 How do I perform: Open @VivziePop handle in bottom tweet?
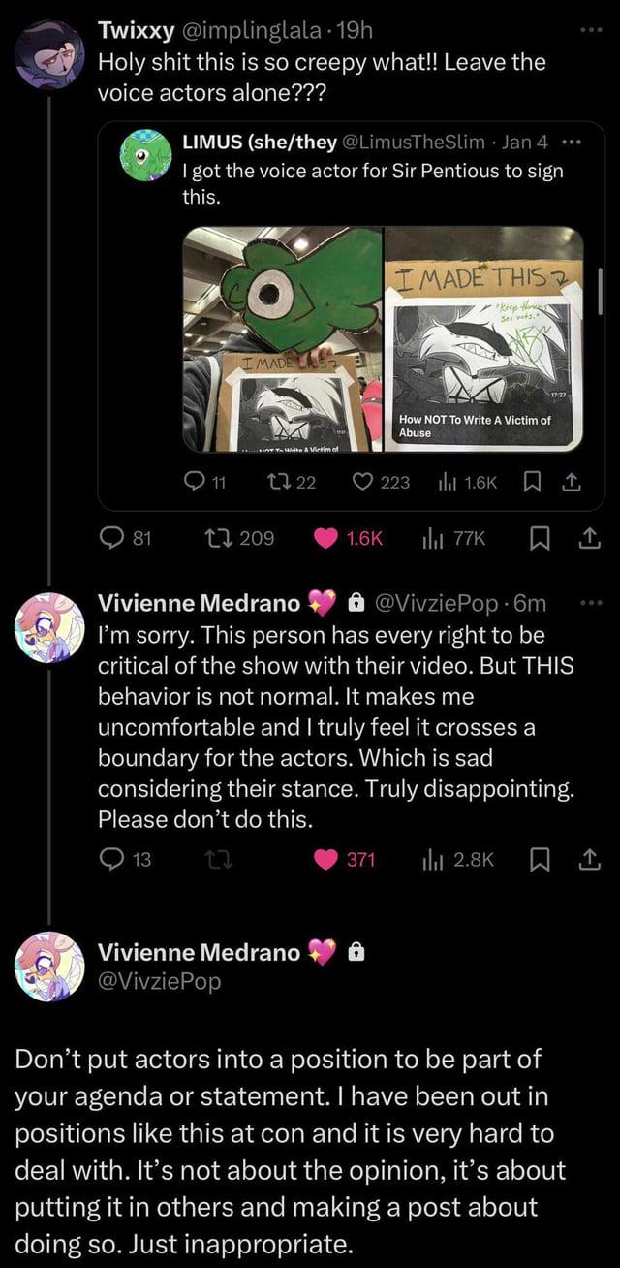point(160,981)
